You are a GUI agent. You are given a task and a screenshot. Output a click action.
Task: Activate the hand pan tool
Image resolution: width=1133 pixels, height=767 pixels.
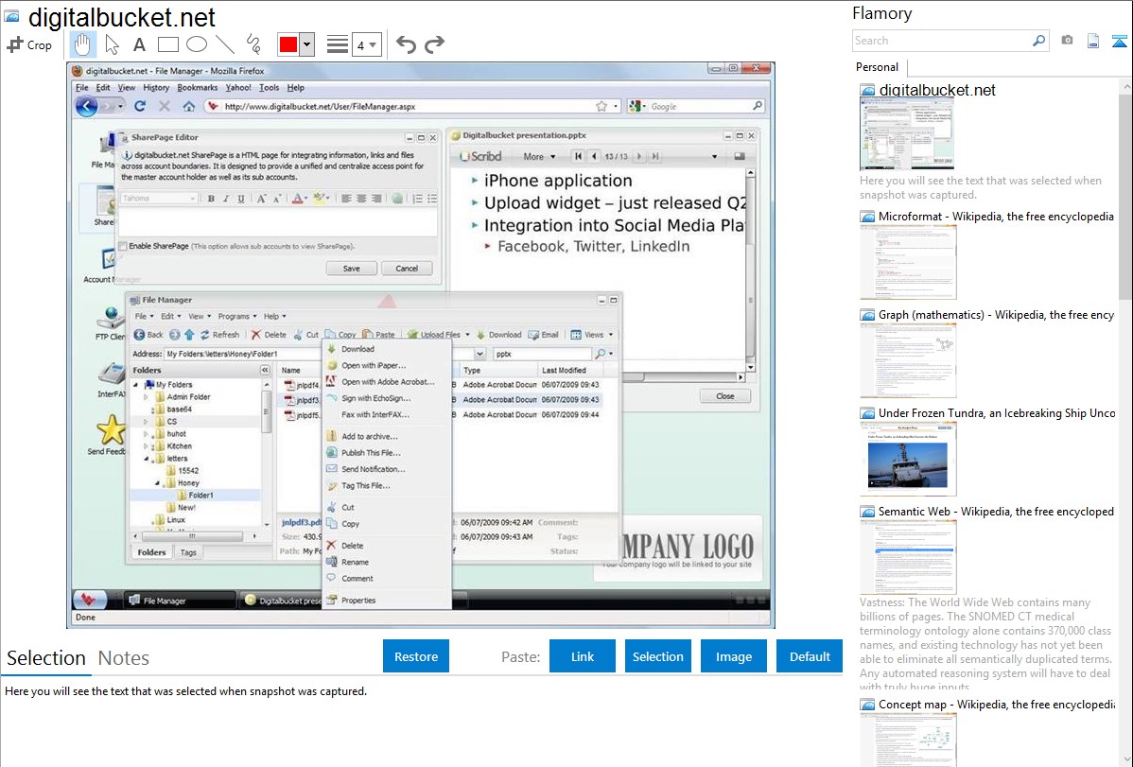pos(83,44)
